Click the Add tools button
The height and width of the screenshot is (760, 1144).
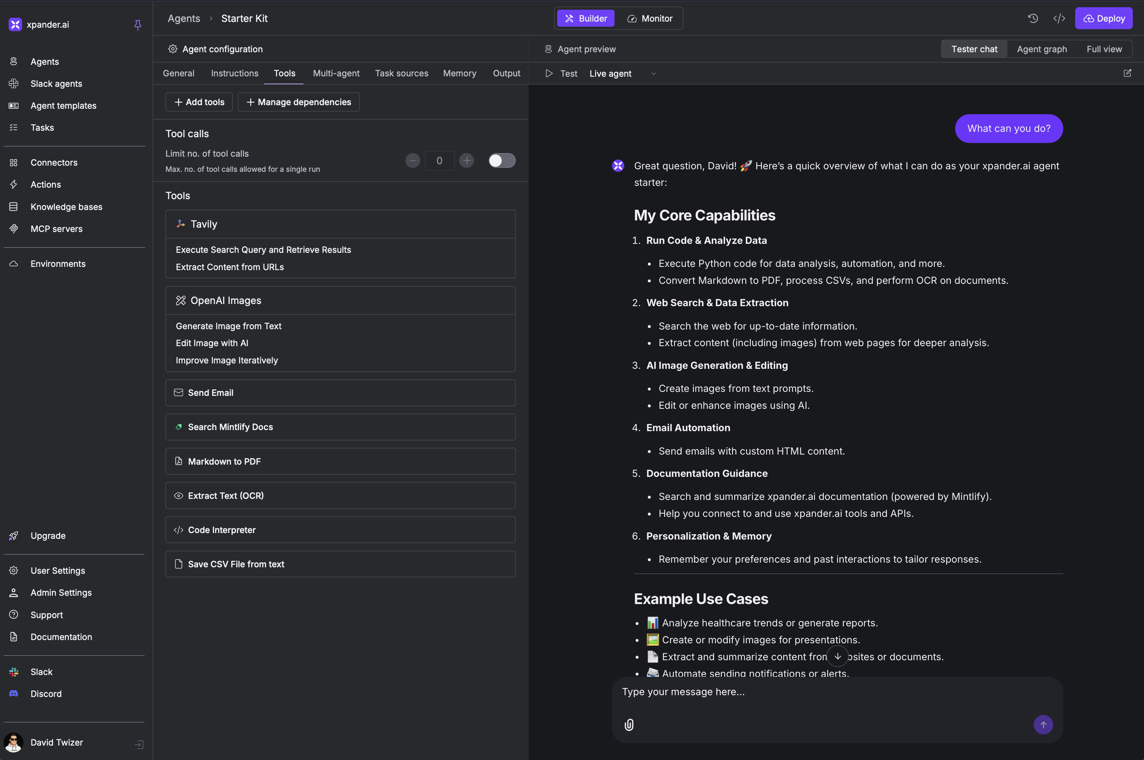point(199,102)
